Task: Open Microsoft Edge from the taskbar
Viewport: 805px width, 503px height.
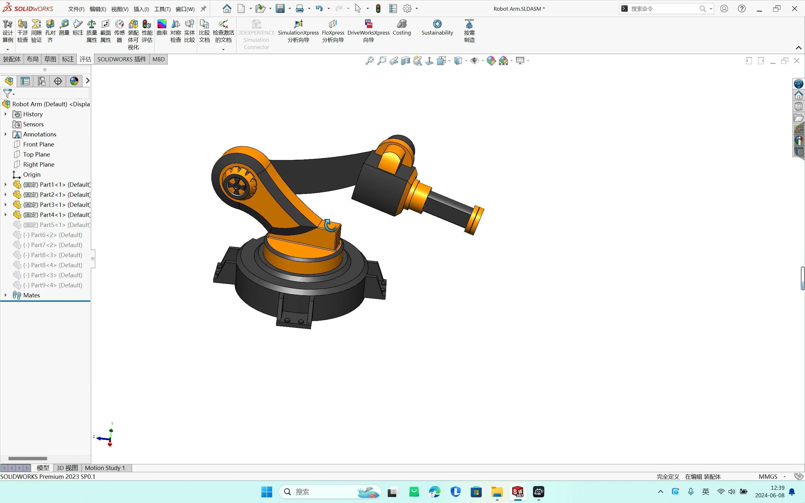Action: pos(435,492)
